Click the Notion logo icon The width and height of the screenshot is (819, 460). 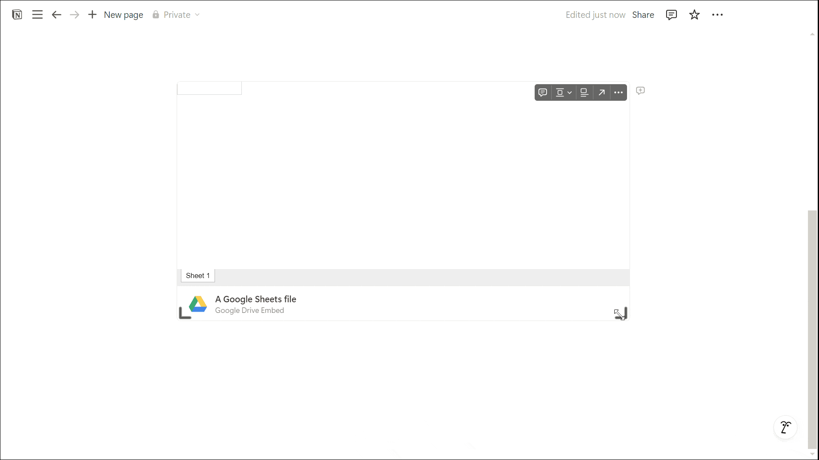(17, 15)
